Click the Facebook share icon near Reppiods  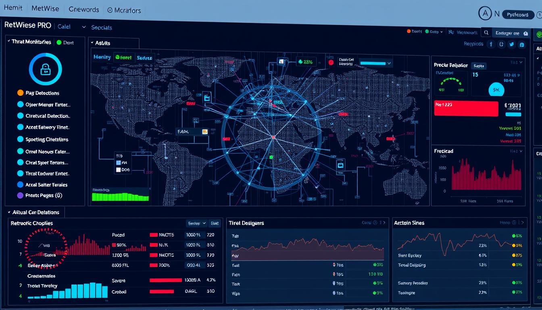[491, 44]
